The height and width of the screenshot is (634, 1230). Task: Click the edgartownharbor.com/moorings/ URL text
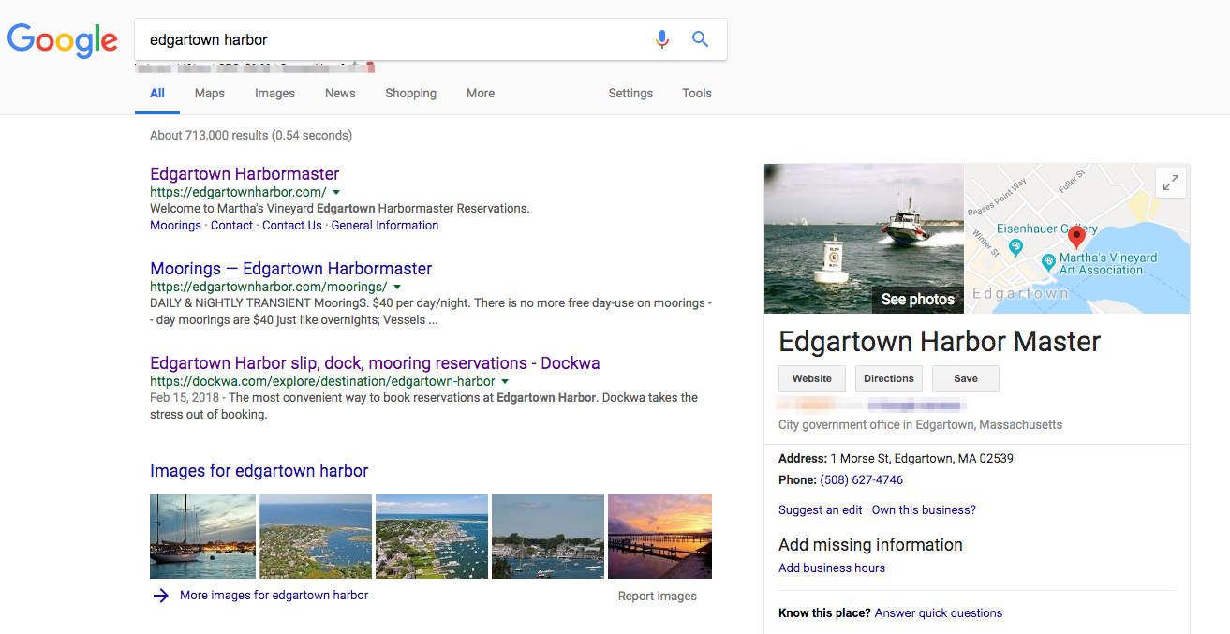(269, 287)
